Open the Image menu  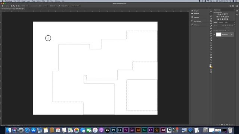(x=23, y=1)
